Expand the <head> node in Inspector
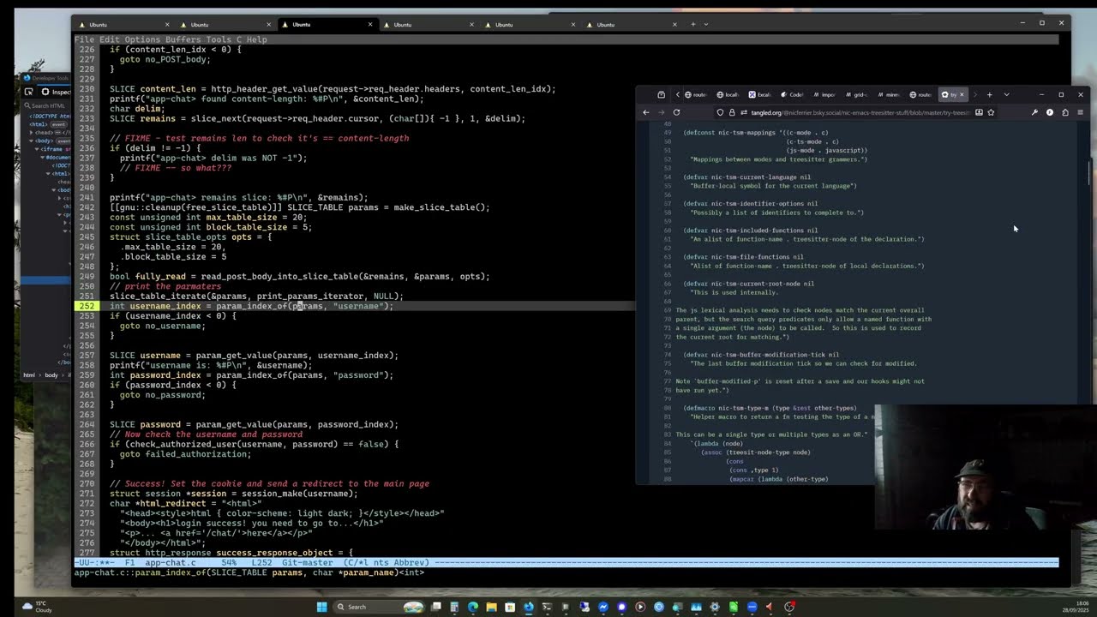 point(31,132)
